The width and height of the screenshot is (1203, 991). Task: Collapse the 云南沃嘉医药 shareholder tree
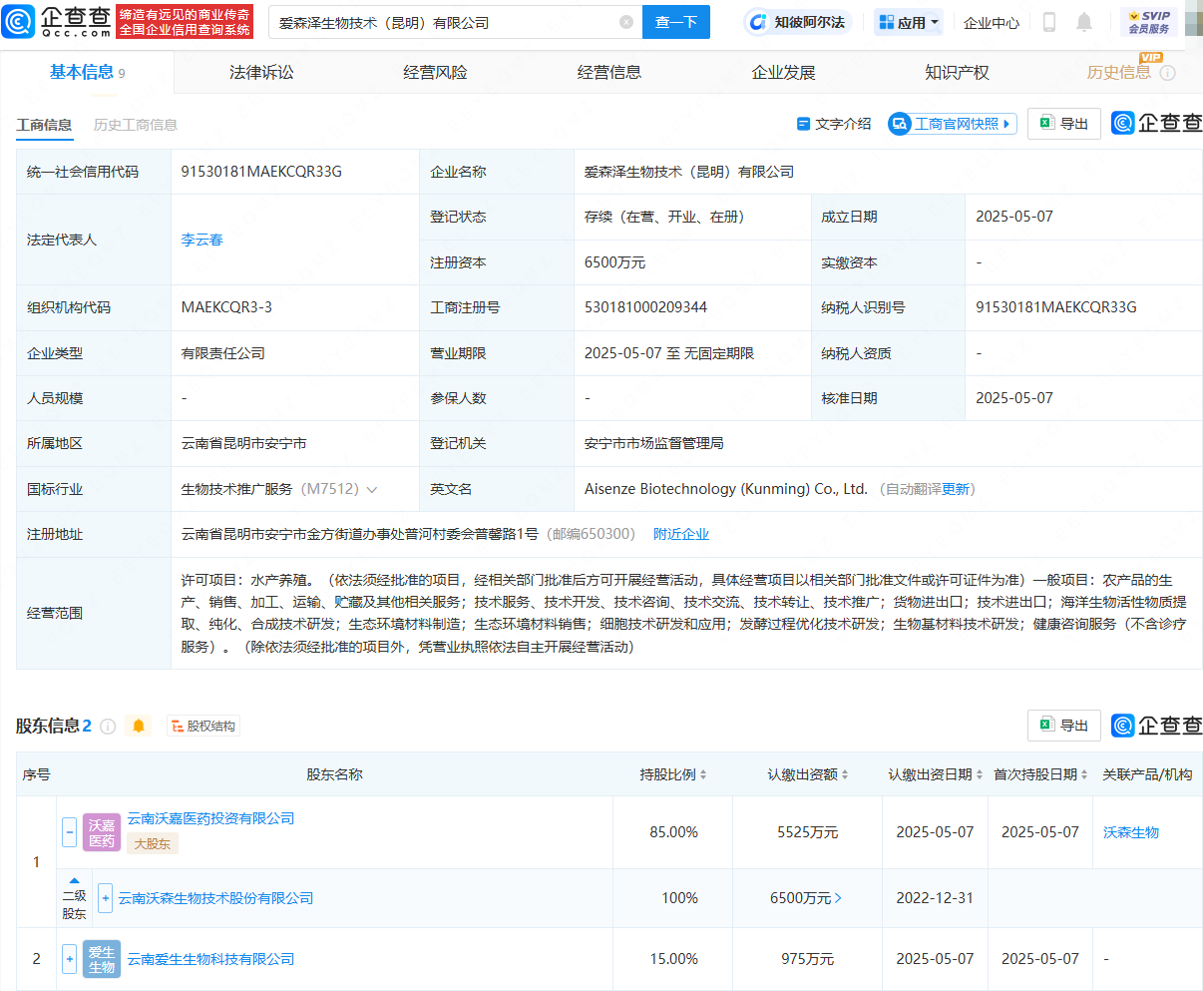[x=68, y=831]
